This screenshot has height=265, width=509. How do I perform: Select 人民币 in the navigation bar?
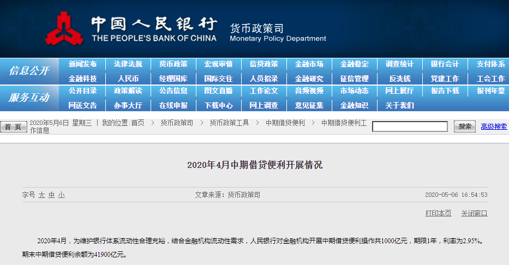click(128, 79)
